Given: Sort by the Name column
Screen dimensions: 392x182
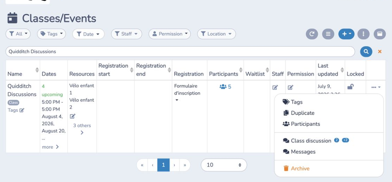Looking at the screenshot, I should (x=37, y=70).
